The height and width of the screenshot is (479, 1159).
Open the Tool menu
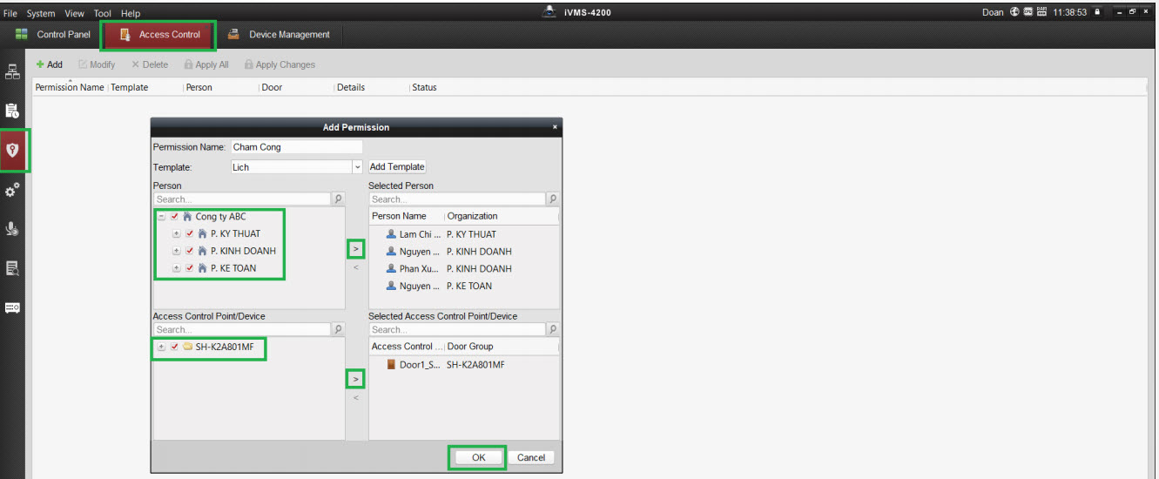[103, 14]
